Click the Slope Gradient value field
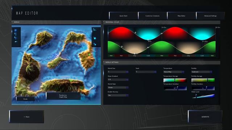The width and height of the screenshot is (232, 130). coord(117,79)
